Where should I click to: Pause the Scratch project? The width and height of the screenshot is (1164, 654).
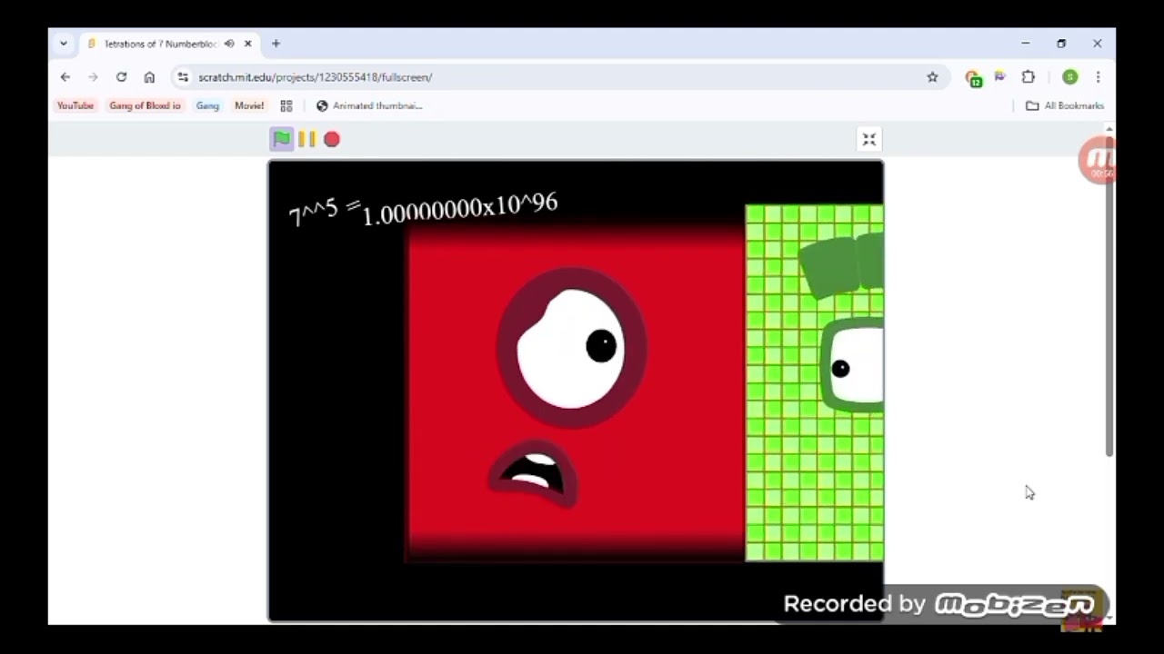(x=306, y=139)
